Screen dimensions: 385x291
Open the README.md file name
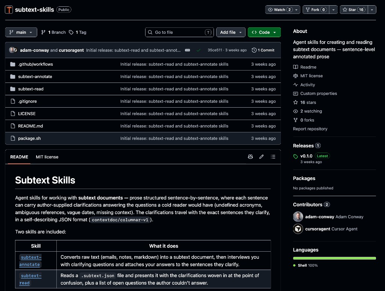[30, 126]
